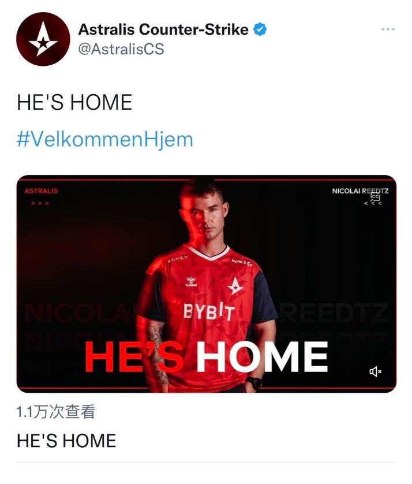Click the Astralis star logo on jersey
The height and width of the screenshot is (484, 412).
[235, 286]
